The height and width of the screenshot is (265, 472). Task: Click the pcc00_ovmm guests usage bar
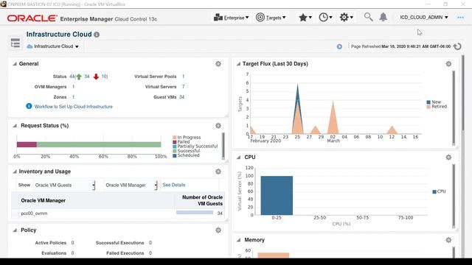(195, 213)
